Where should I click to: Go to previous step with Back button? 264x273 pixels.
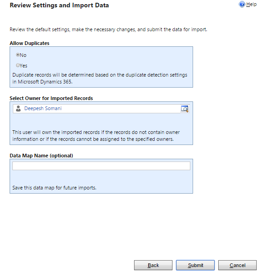click(x=153, y=265)
